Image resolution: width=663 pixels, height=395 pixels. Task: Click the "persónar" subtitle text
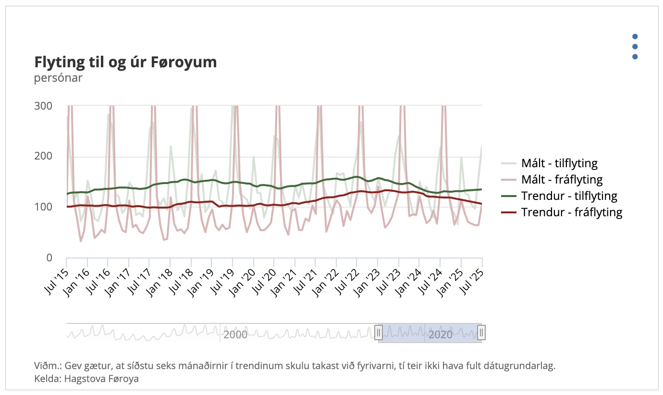pyautogui.click(x=58, y=78)
